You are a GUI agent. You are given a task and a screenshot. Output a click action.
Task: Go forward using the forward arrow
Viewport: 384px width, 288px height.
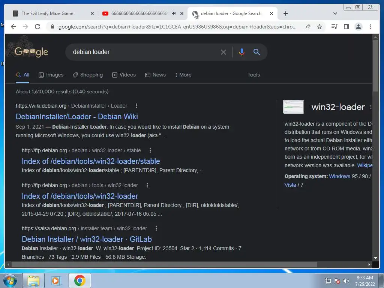coord(25,27)
